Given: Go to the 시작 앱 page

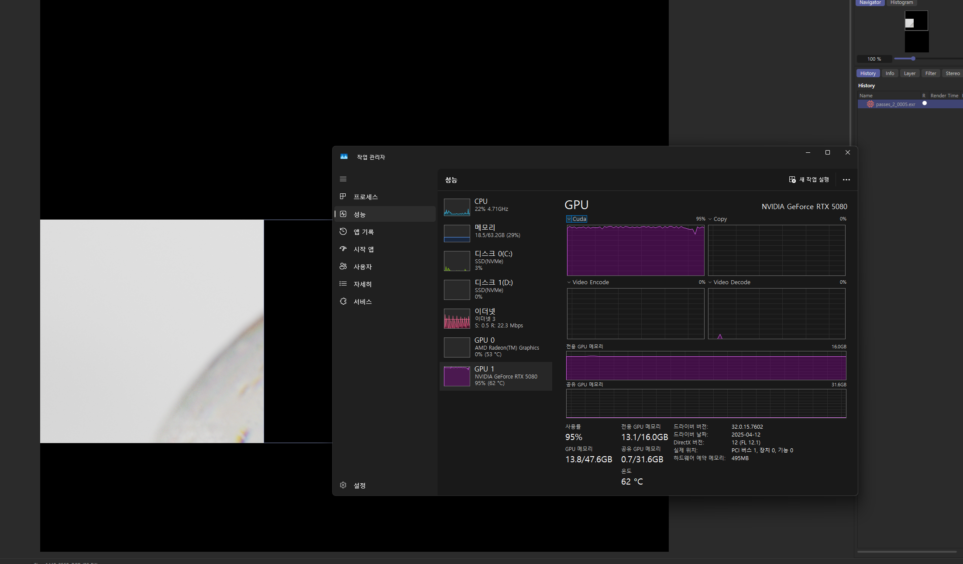Looking at the screenshot, I should tap(385, 249).
